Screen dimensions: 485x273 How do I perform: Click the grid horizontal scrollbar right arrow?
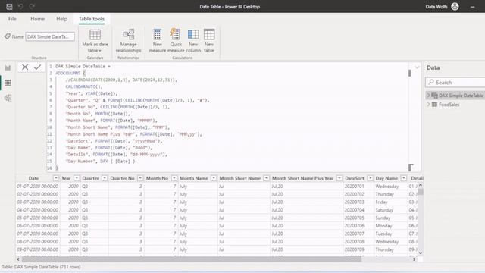pos(415,259)
